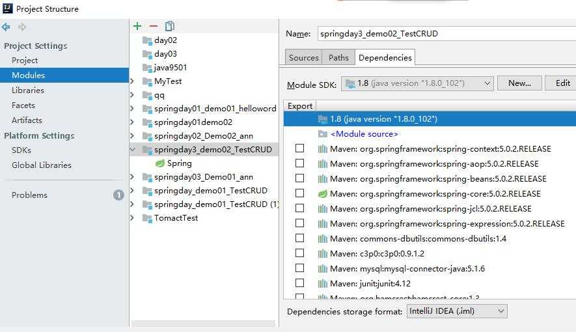This screenshot has height=332, width=576.
Task: Expand the MyTest module node
Action: (x=132, y=81)
